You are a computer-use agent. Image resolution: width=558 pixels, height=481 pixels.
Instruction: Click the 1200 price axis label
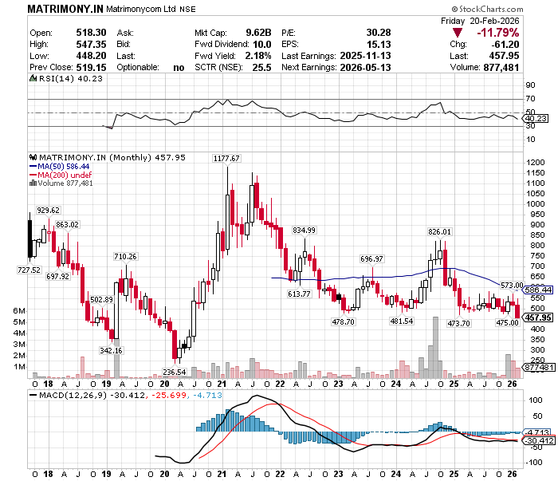pyautogui.click(x=535, y=163)
